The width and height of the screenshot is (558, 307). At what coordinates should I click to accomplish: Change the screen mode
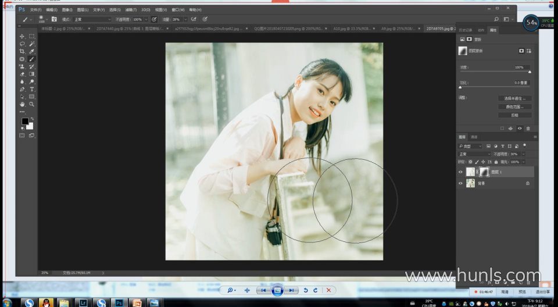pos(31,135)
